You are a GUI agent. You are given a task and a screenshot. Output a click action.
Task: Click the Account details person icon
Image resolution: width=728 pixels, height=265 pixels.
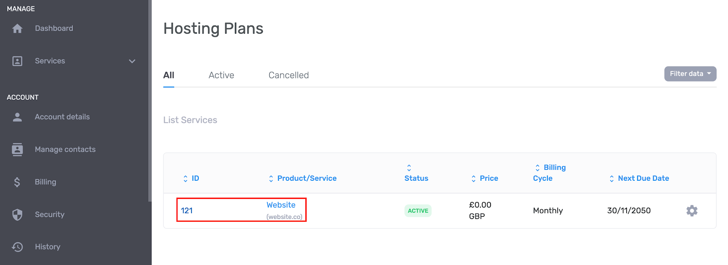[17, 117]
